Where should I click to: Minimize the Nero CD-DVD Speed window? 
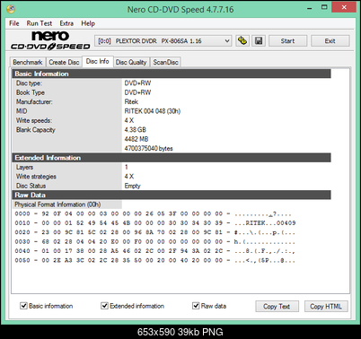[310, 8]
